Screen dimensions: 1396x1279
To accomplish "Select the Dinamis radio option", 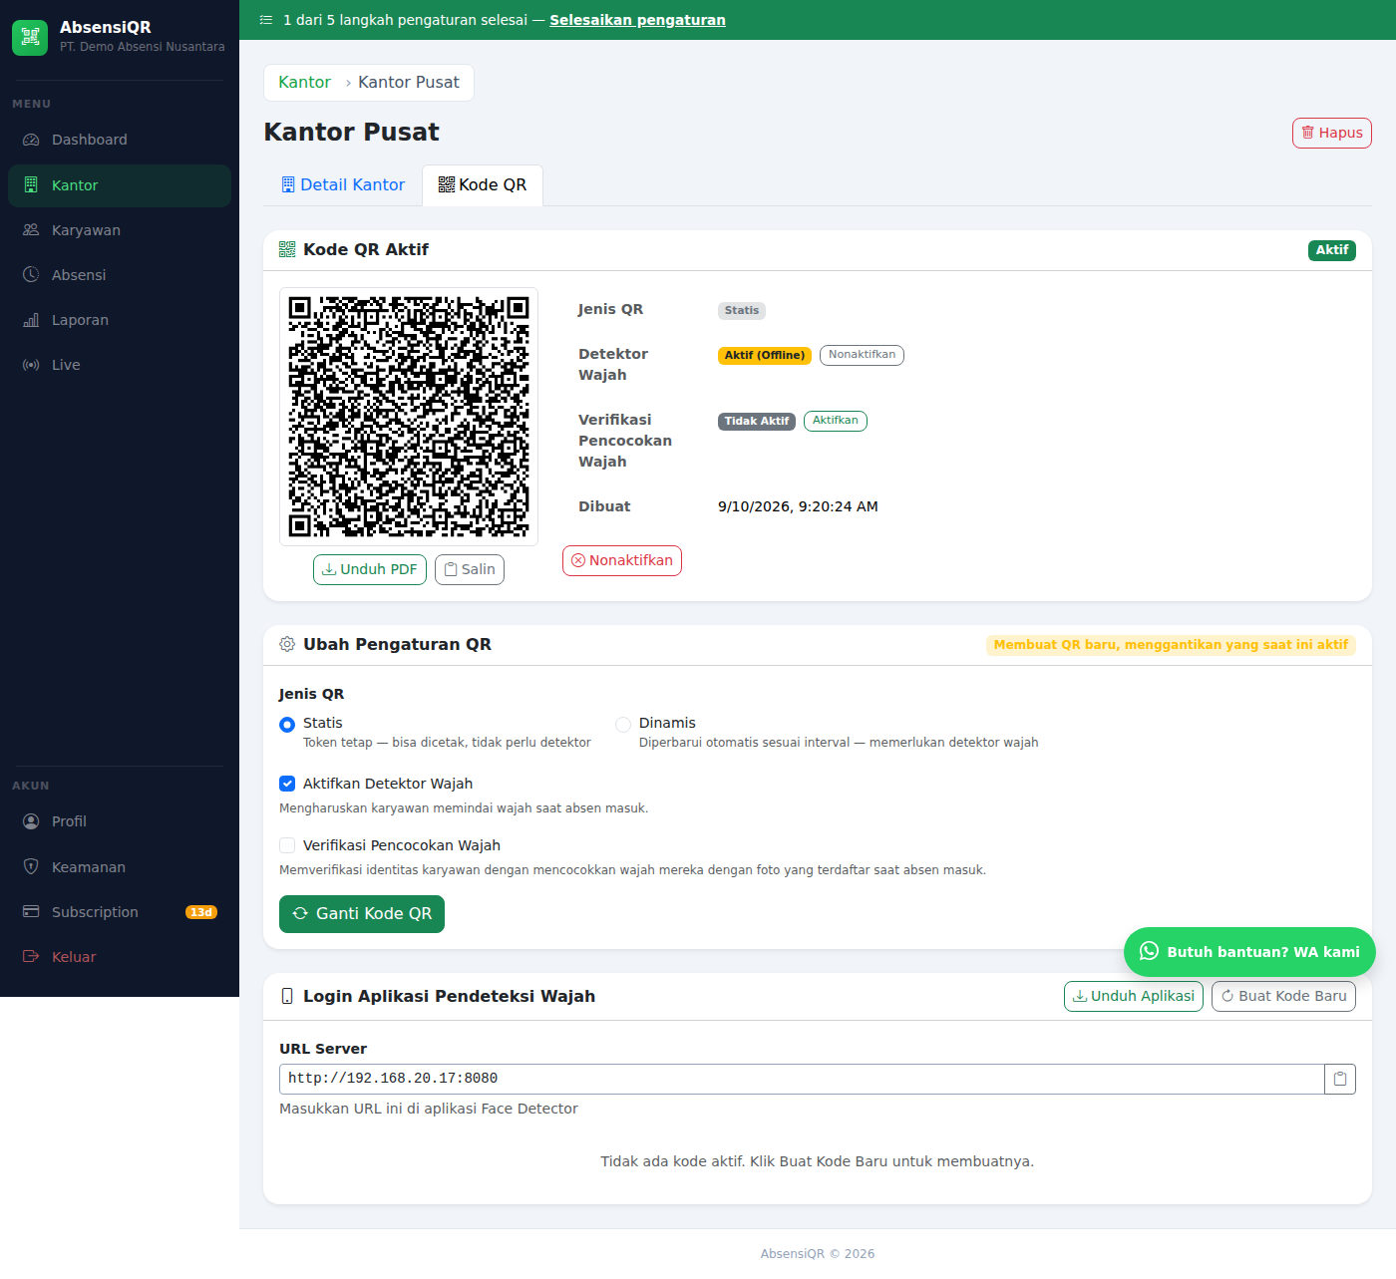I will coord(623,724).
